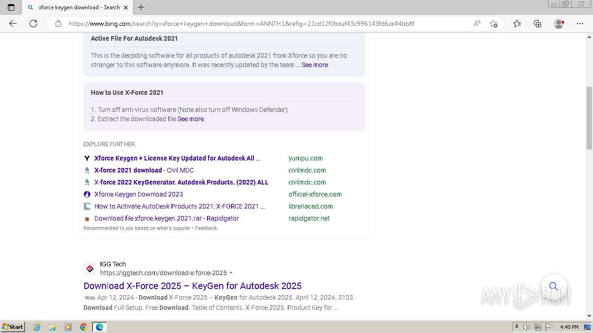Viewport: 593px width, 333px height.
Task: Open the media player taskbar icon
Action: (68, 327)
